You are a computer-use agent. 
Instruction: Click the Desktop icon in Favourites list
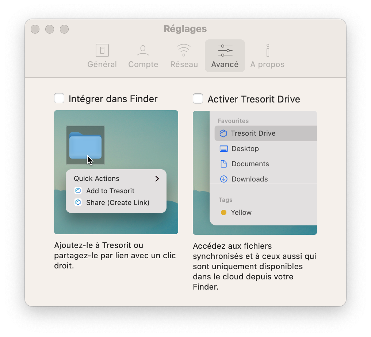(x=223, y=148)
